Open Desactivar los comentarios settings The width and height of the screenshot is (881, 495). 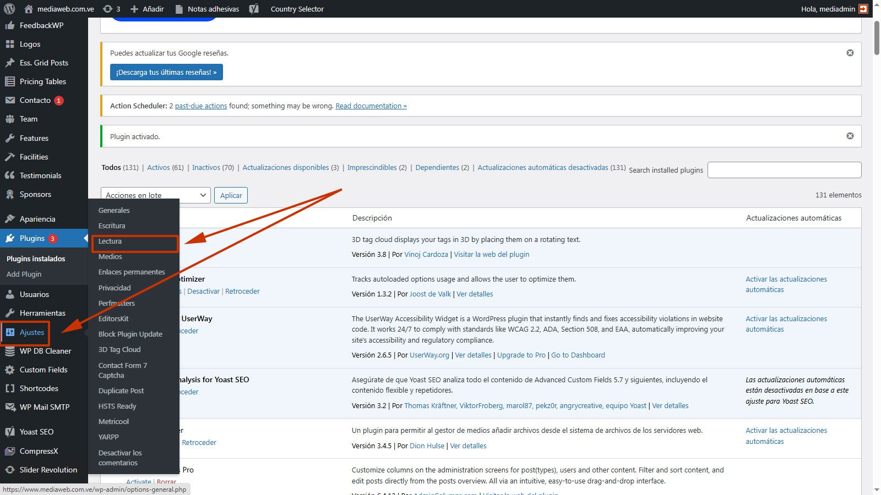point(120,458)
